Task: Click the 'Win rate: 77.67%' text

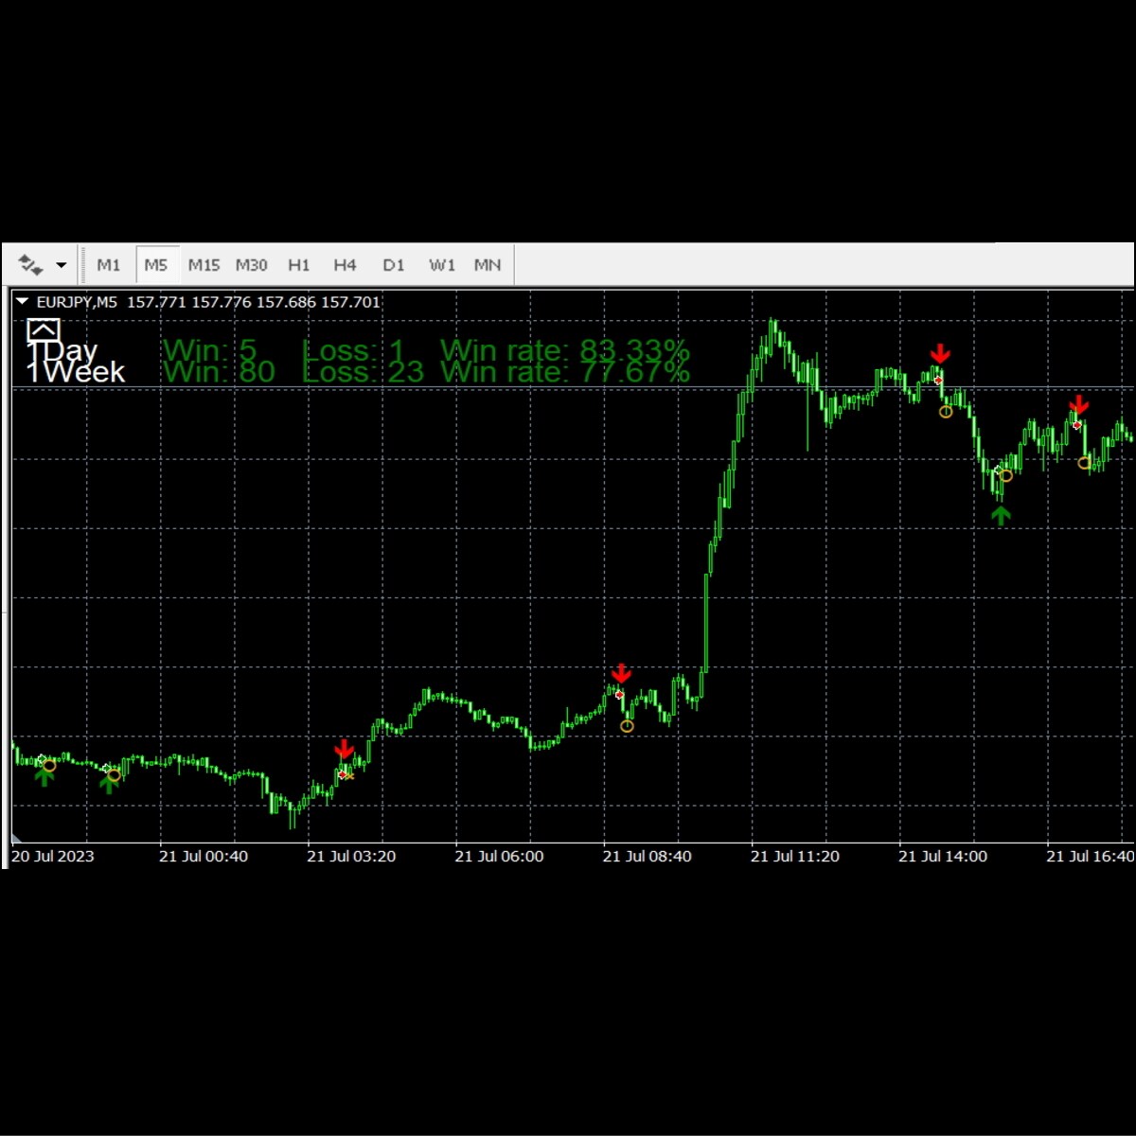Action: coord(565,372)
